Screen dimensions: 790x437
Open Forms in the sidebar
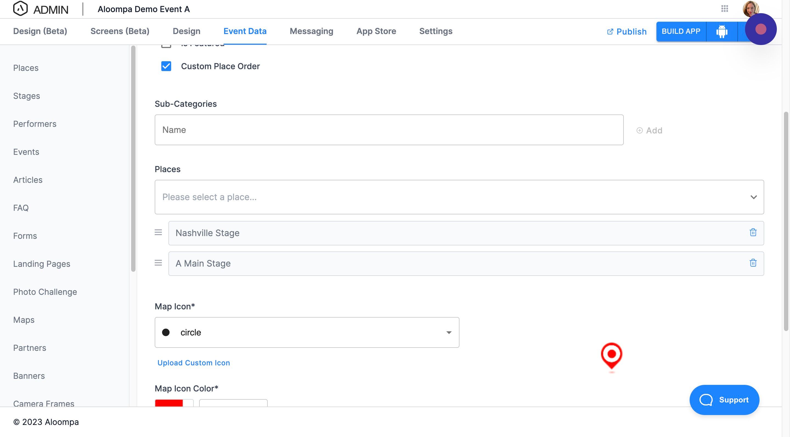pyautogui.click(x=25, y=236)
